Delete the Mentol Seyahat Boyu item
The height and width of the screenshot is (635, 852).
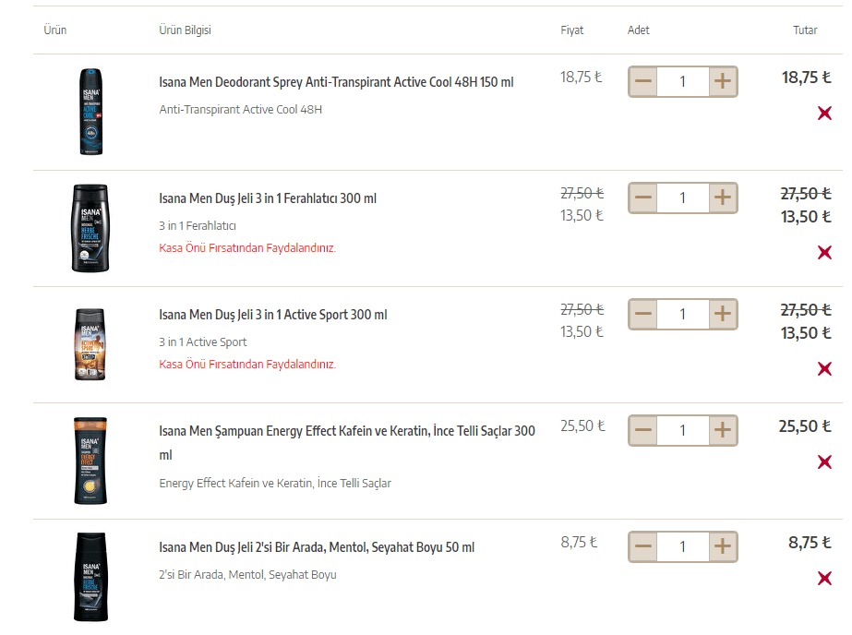[824, 579]
